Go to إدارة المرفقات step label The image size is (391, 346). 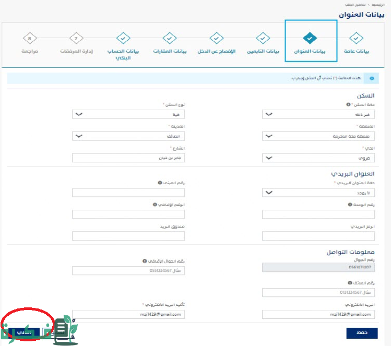click(x=76, y=51)
